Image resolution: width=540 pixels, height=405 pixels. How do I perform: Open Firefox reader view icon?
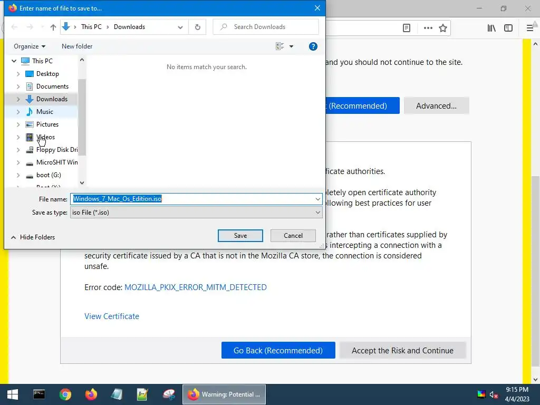click(407, 28)
